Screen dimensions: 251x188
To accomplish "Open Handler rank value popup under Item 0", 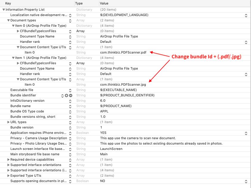I will point(246,42).
